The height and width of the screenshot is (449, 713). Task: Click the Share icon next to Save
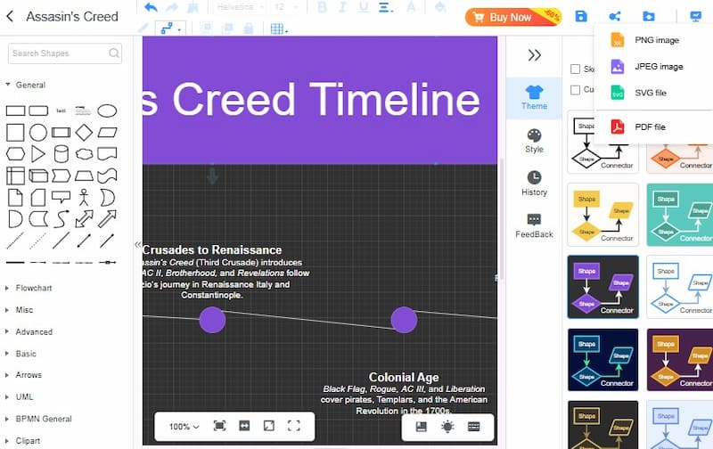pyautogui.click(x=614, y=16)
